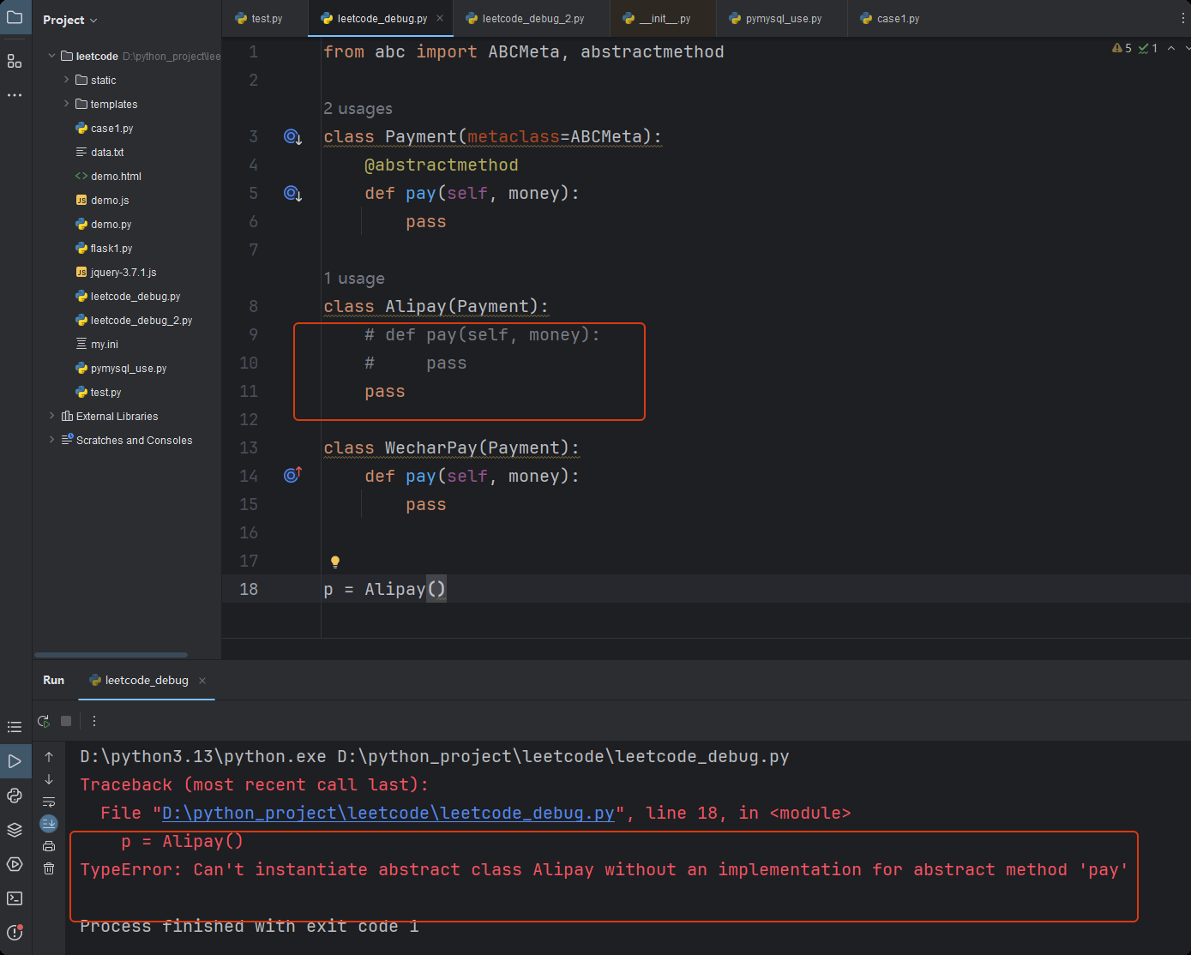The height and width of the screenshot is (955, 1191).
Task: Open the Problems tool window icon
Action: (15, 933)
